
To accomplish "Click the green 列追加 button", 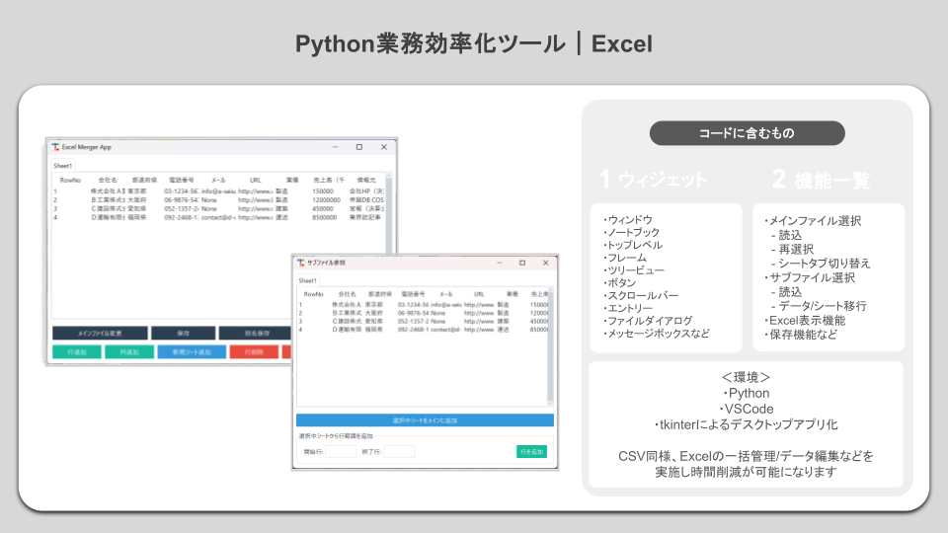I will pos(128,351).
